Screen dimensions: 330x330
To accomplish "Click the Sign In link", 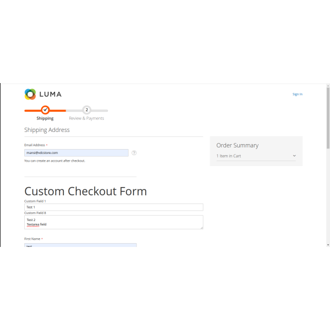I will pyautogui.click(x=297, y=94).
